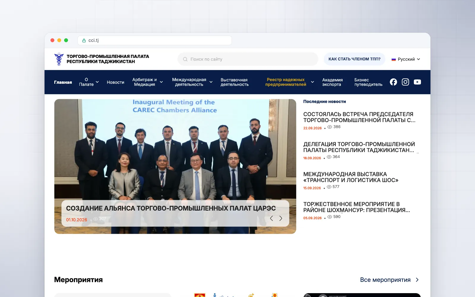This screenshot has height=297, width=475.
Task: Open the Все мероприятия link
Action: coord(385,280)
